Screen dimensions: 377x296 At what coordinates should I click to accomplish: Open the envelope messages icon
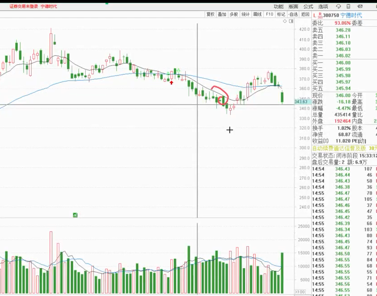[x=359, y=6]
